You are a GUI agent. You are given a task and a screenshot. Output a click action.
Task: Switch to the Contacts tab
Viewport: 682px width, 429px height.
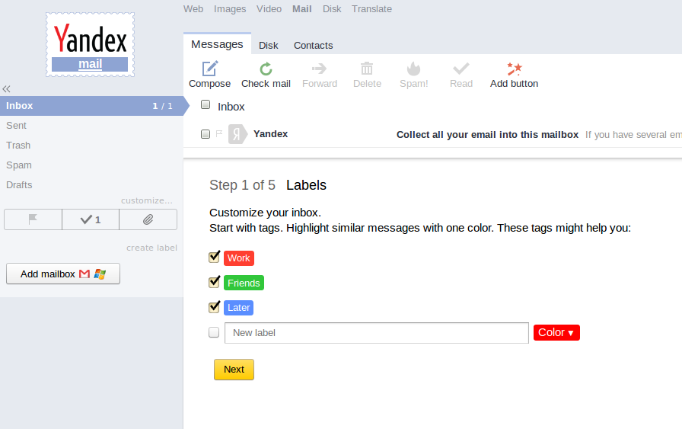(313, 45)
